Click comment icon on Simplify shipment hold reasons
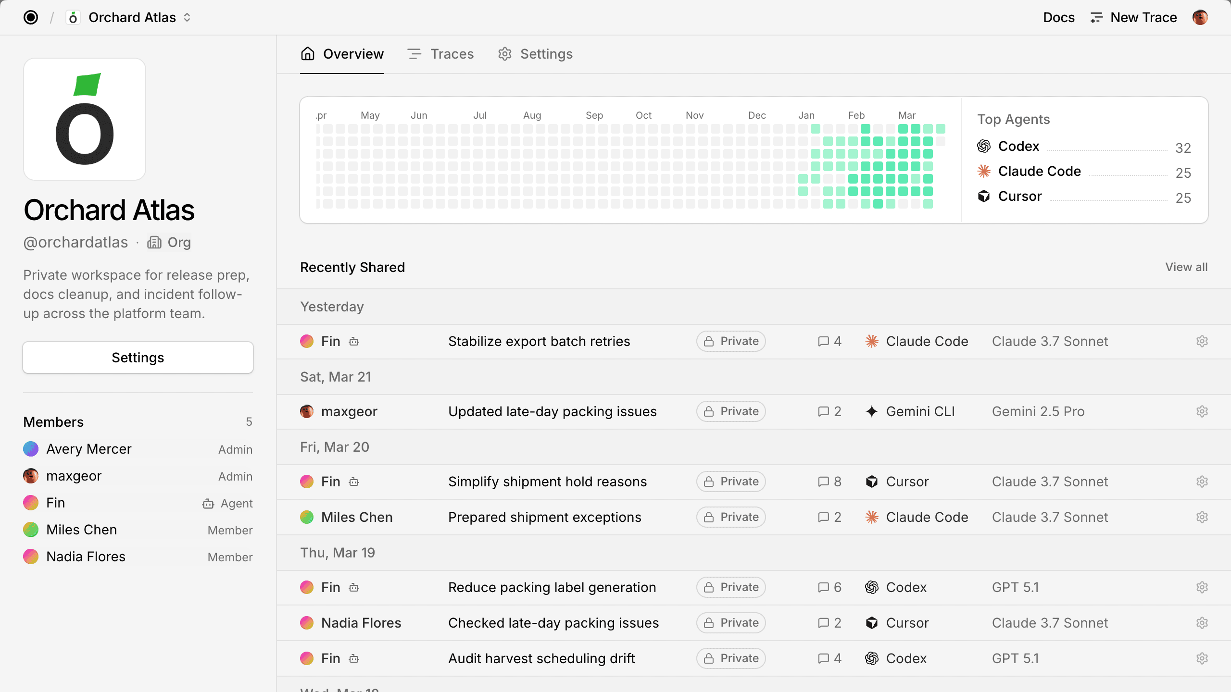This screenshot has width=1231, height=692. pos(823,482)
